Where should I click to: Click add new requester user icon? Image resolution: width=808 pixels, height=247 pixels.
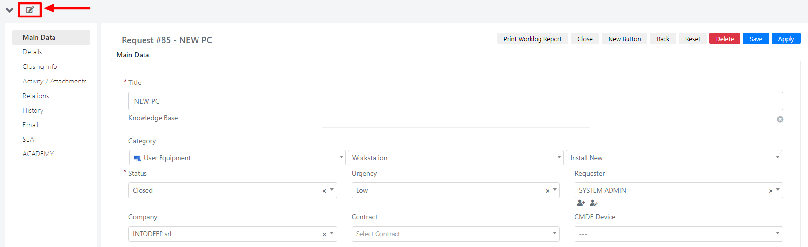point(581,203)
